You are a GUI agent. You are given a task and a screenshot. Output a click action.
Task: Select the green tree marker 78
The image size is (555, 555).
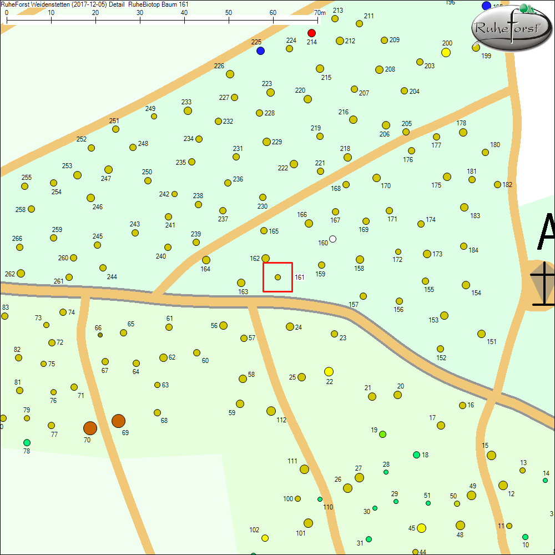(x=27, y=442)
